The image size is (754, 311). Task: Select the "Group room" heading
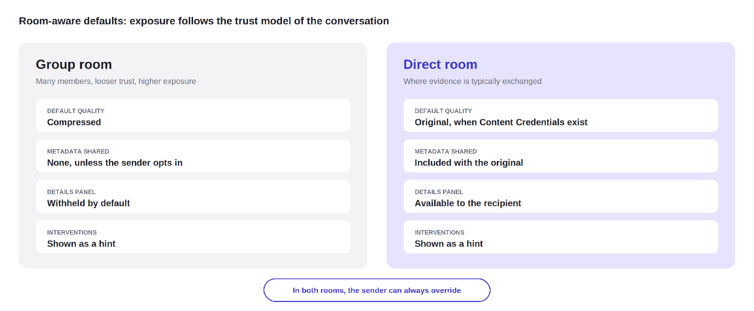[x=74, y=64]
